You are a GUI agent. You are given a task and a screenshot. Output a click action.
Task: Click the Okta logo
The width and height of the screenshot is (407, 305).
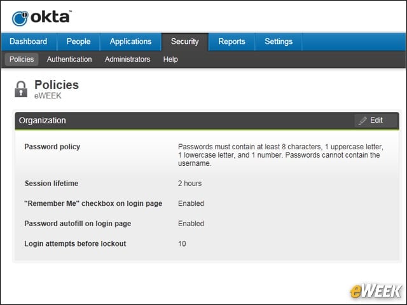coord(41,18)
